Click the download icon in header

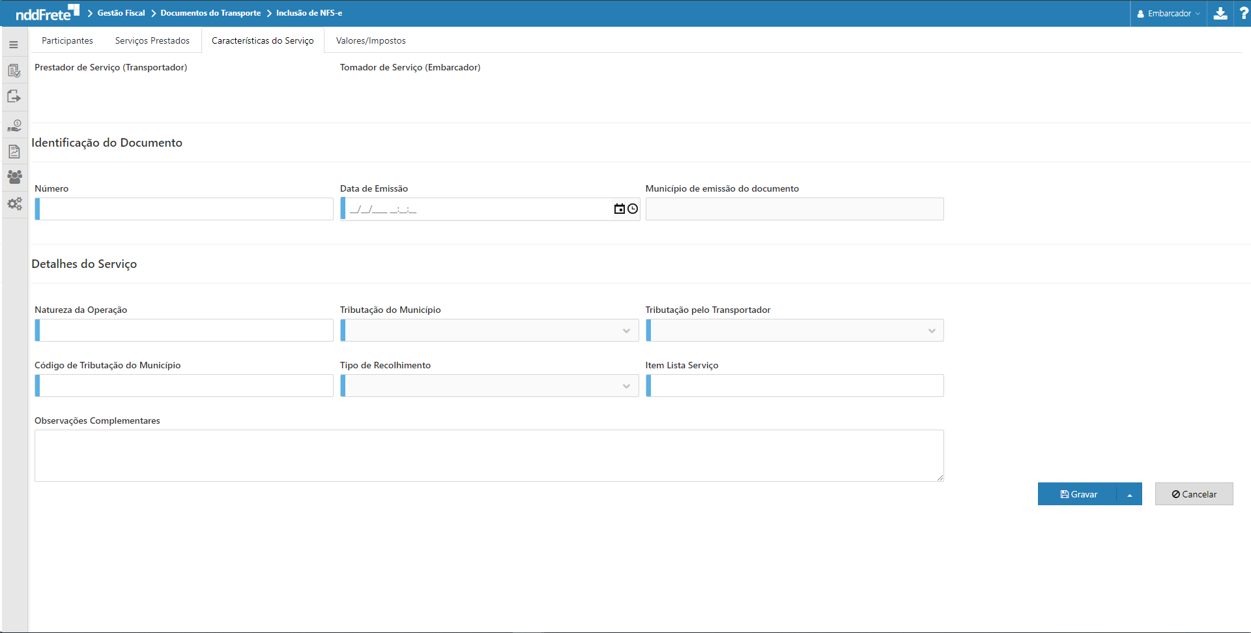[1220, 13]
